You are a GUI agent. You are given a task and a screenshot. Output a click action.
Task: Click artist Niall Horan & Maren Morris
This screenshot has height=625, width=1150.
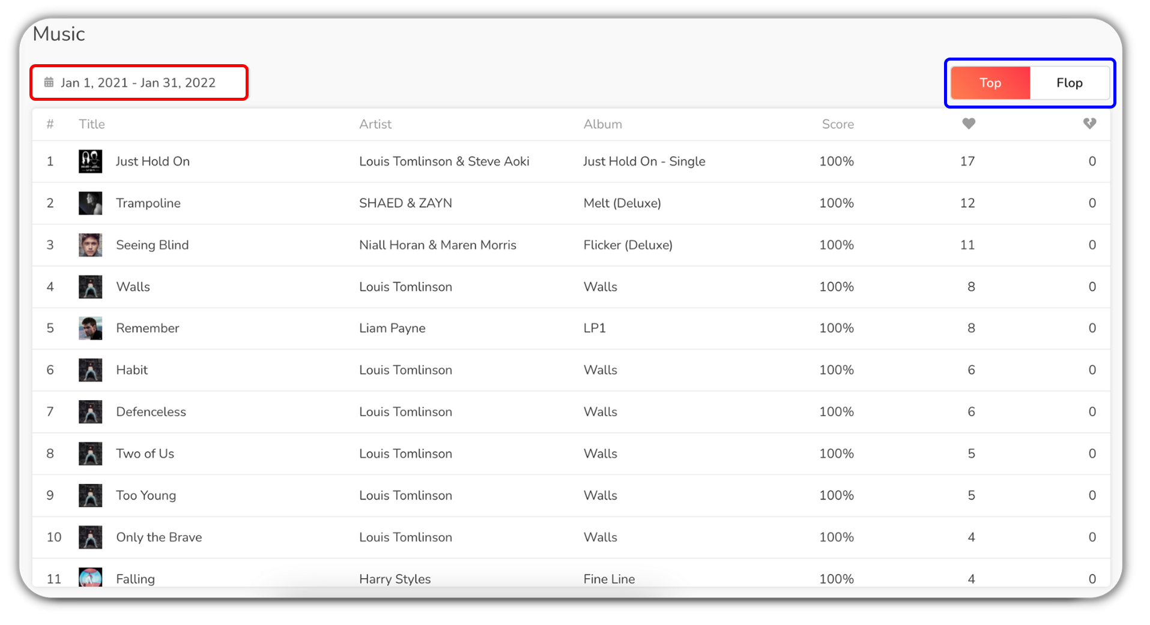click(x=437, y=245)
